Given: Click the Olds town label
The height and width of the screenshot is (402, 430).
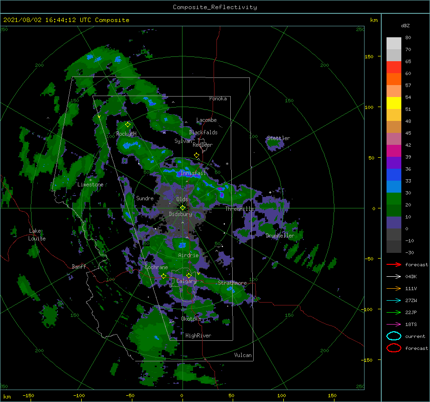Looking at the screenshot, I should pos(182,199).
